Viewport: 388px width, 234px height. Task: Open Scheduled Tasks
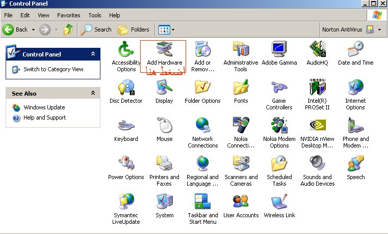(x=279, y=171)
